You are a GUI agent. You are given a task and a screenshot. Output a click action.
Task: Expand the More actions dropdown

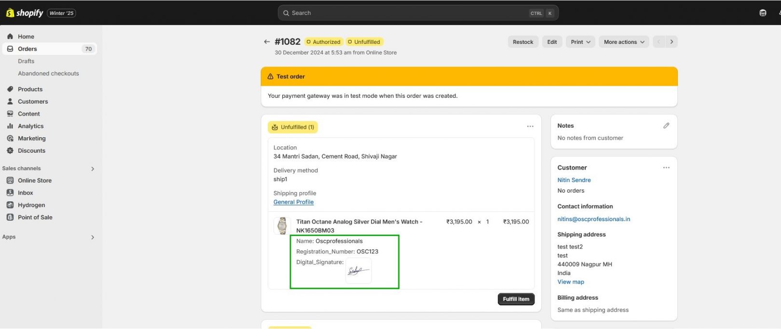point(624,42)
